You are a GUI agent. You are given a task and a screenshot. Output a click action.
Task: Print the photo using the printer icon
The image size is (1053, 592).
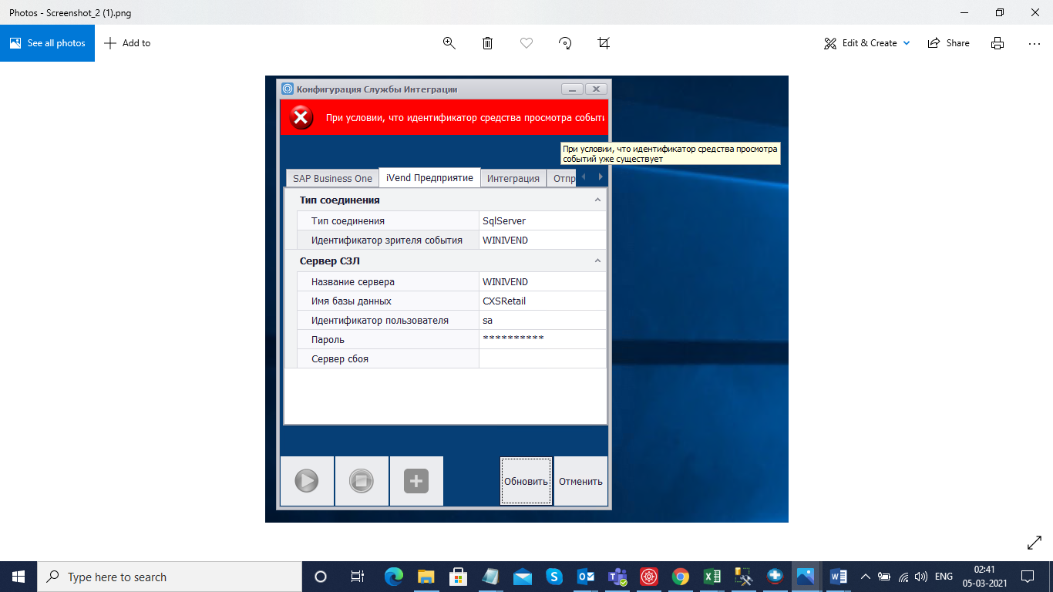(x=997, y=43)
